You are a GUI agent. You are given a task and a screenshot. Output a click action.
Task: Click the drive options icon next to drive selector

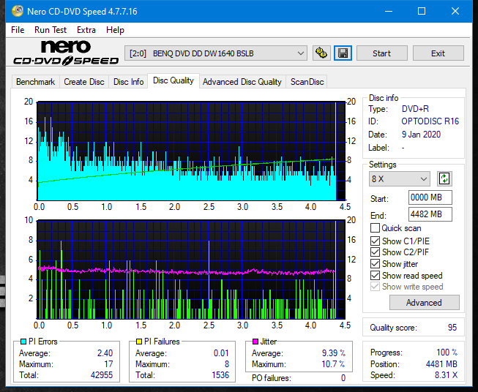(321, 53)
